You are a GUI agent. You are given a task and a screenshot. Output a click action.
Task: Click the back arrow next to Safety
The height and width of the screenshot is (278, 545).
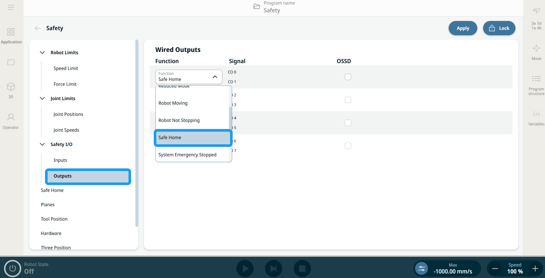coord(38,28)
